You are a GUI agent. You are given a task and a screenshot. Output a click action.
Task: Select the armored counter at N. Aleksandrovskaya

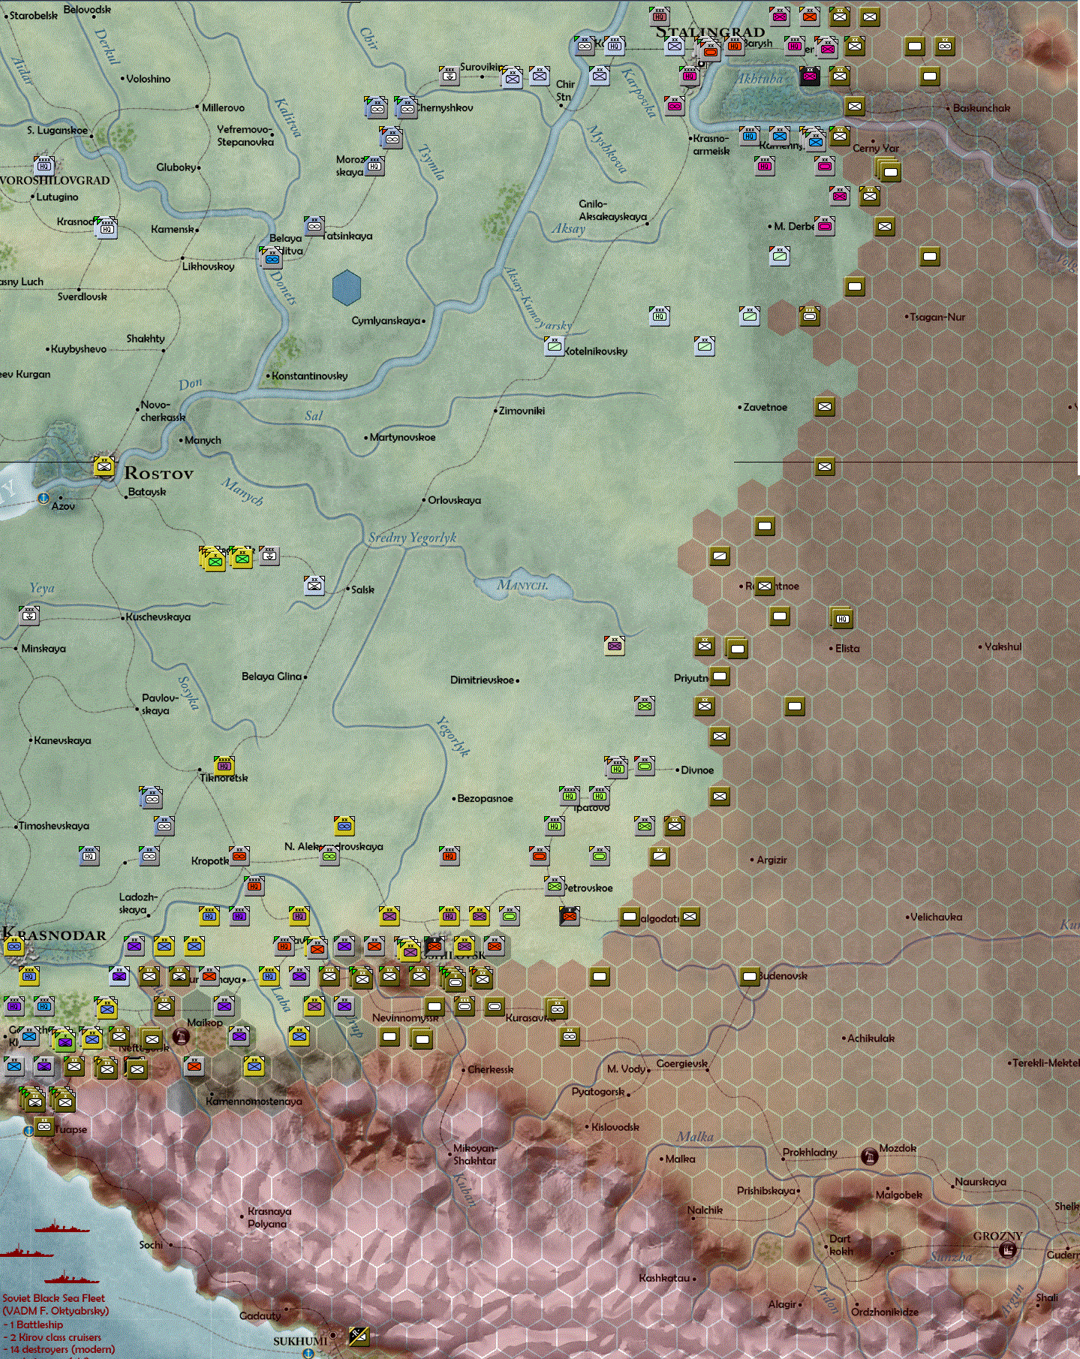[329, 855]
